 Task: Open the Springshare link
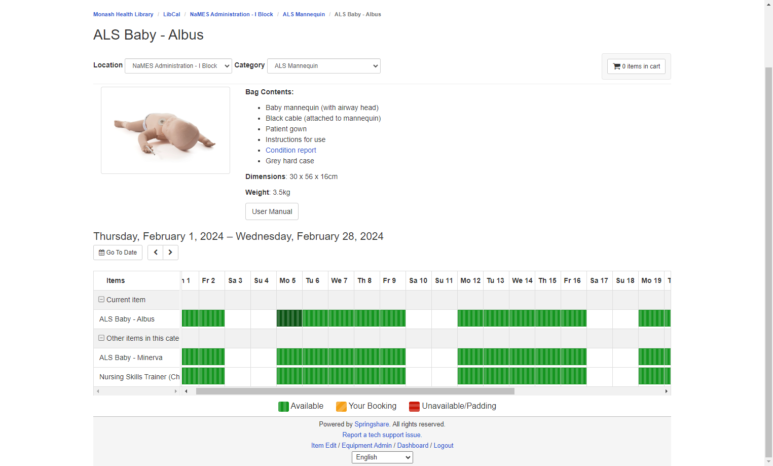pos(372,424)
